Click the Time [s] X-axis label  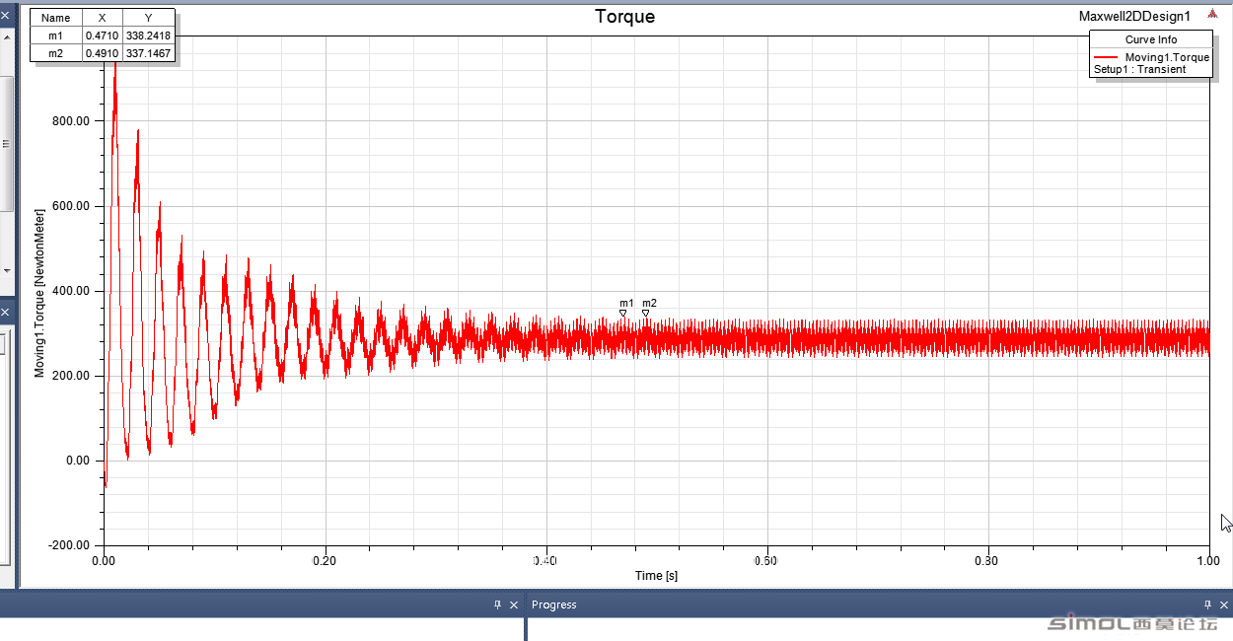click(x=656, y=575)
